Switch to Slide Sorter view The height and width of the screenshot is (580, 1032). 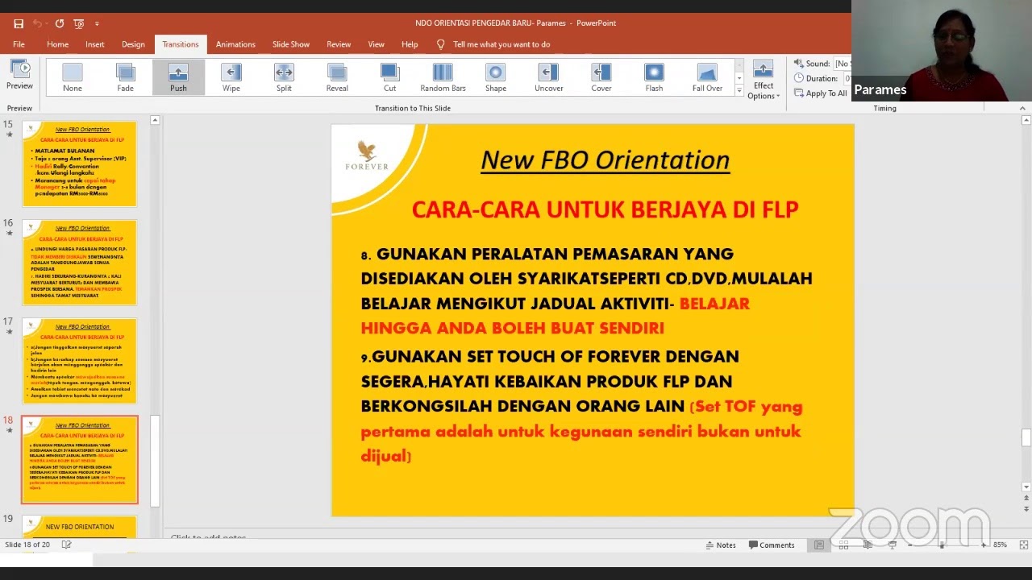(x=843, y=545)
